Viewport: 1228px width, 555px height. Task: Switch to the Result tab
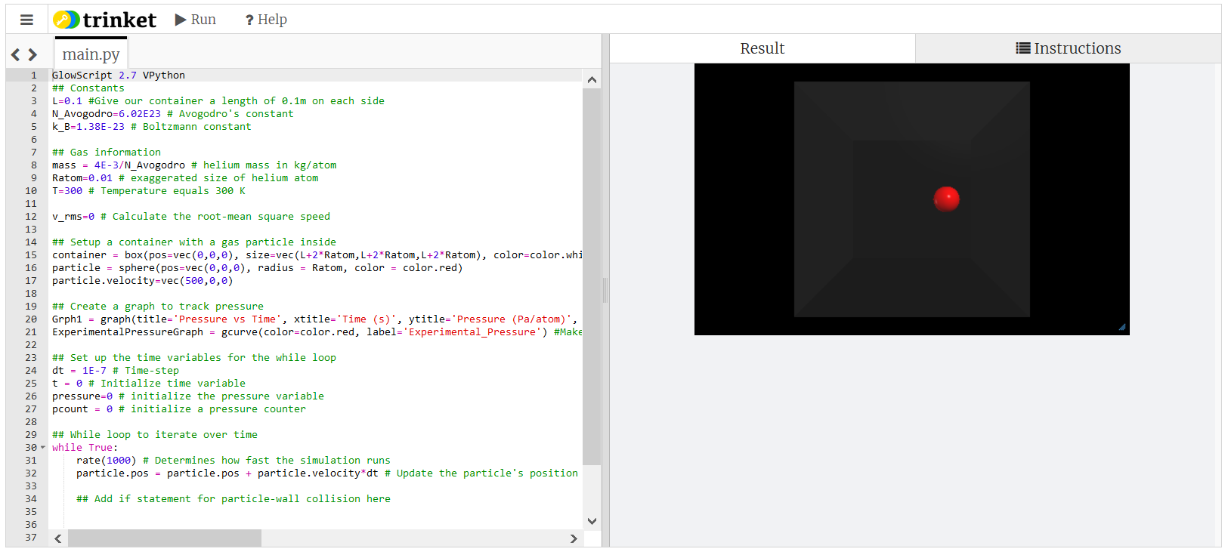click(762, 48)
